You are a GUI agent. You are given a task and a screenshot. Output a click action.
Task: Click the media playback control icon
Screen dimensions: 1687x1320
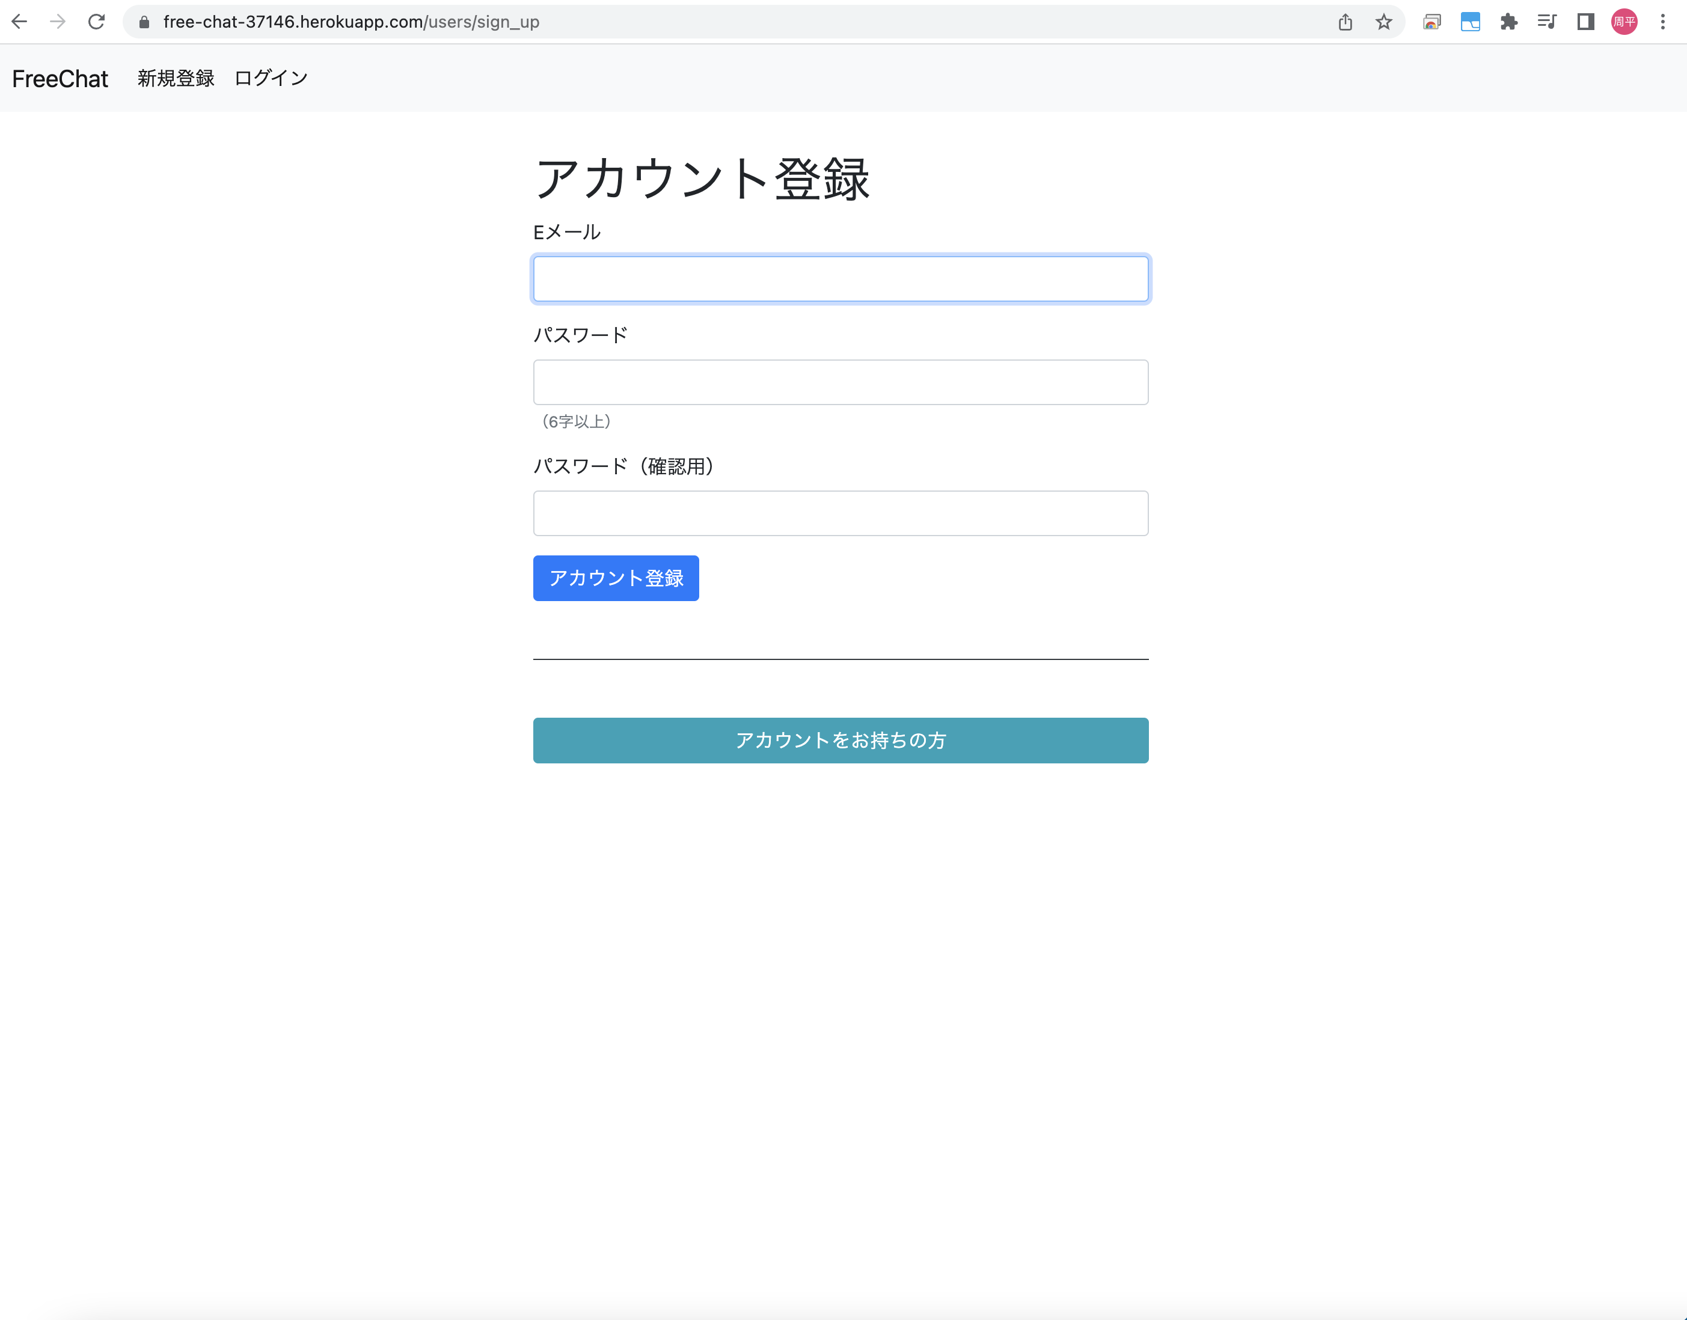(x=1547, y=22)
